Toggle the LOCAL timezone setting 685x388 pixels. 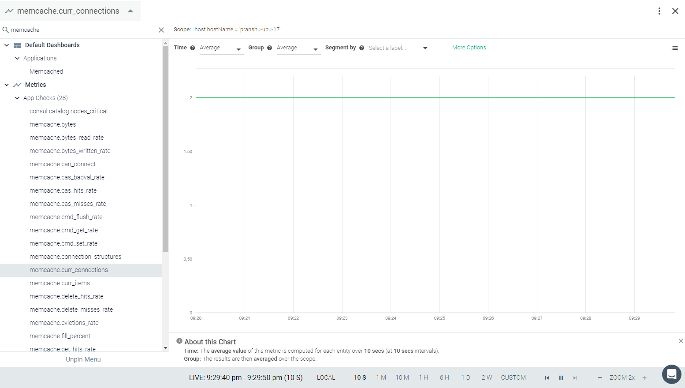(x=326, y=378)
